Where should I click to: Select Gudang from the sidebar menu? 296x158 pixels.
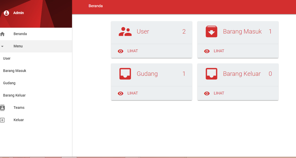[x=9, y=83]
